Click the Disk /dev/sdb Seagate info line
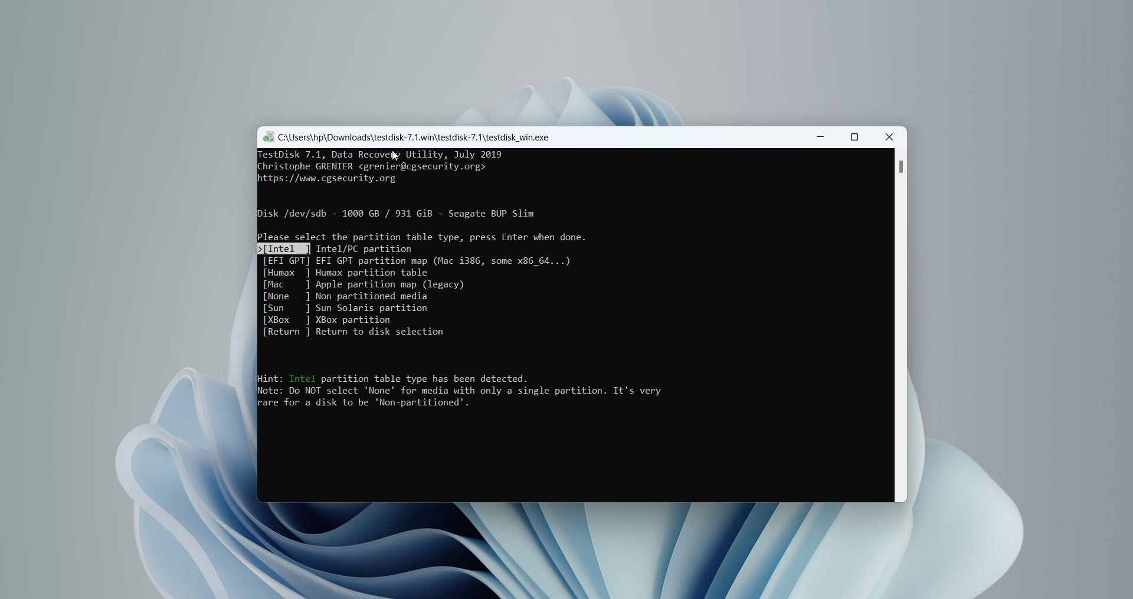The height and width of the screenshot is (599, 1133). 395,214
